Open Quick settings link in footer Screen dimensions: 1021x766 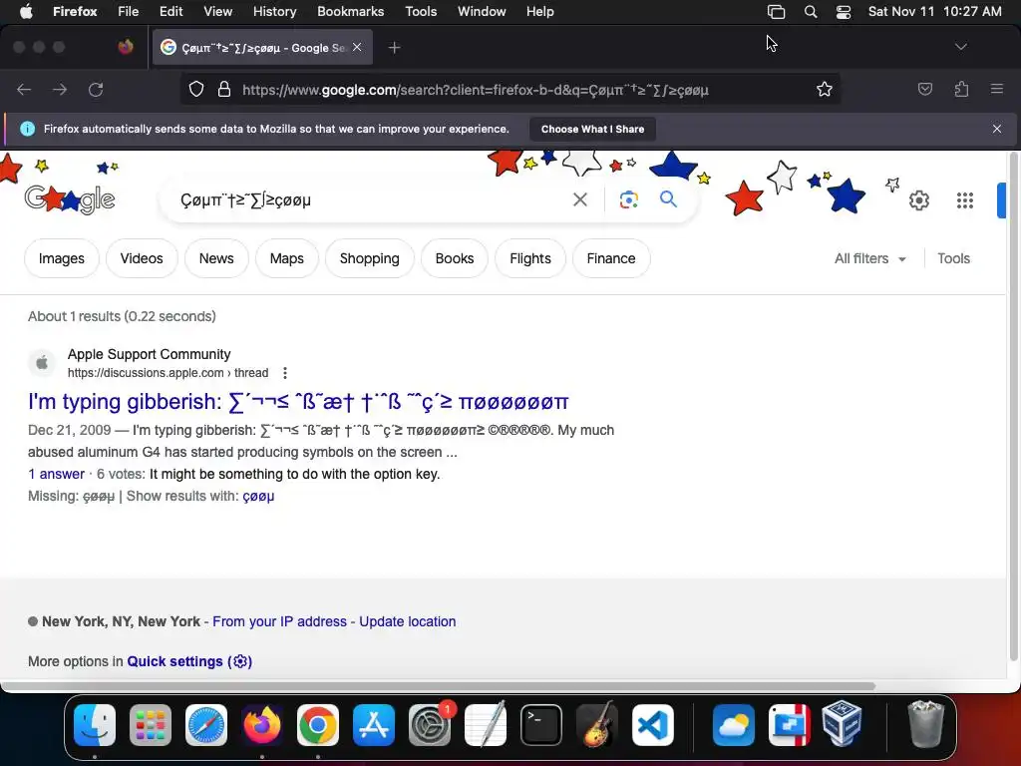[188, 661]
